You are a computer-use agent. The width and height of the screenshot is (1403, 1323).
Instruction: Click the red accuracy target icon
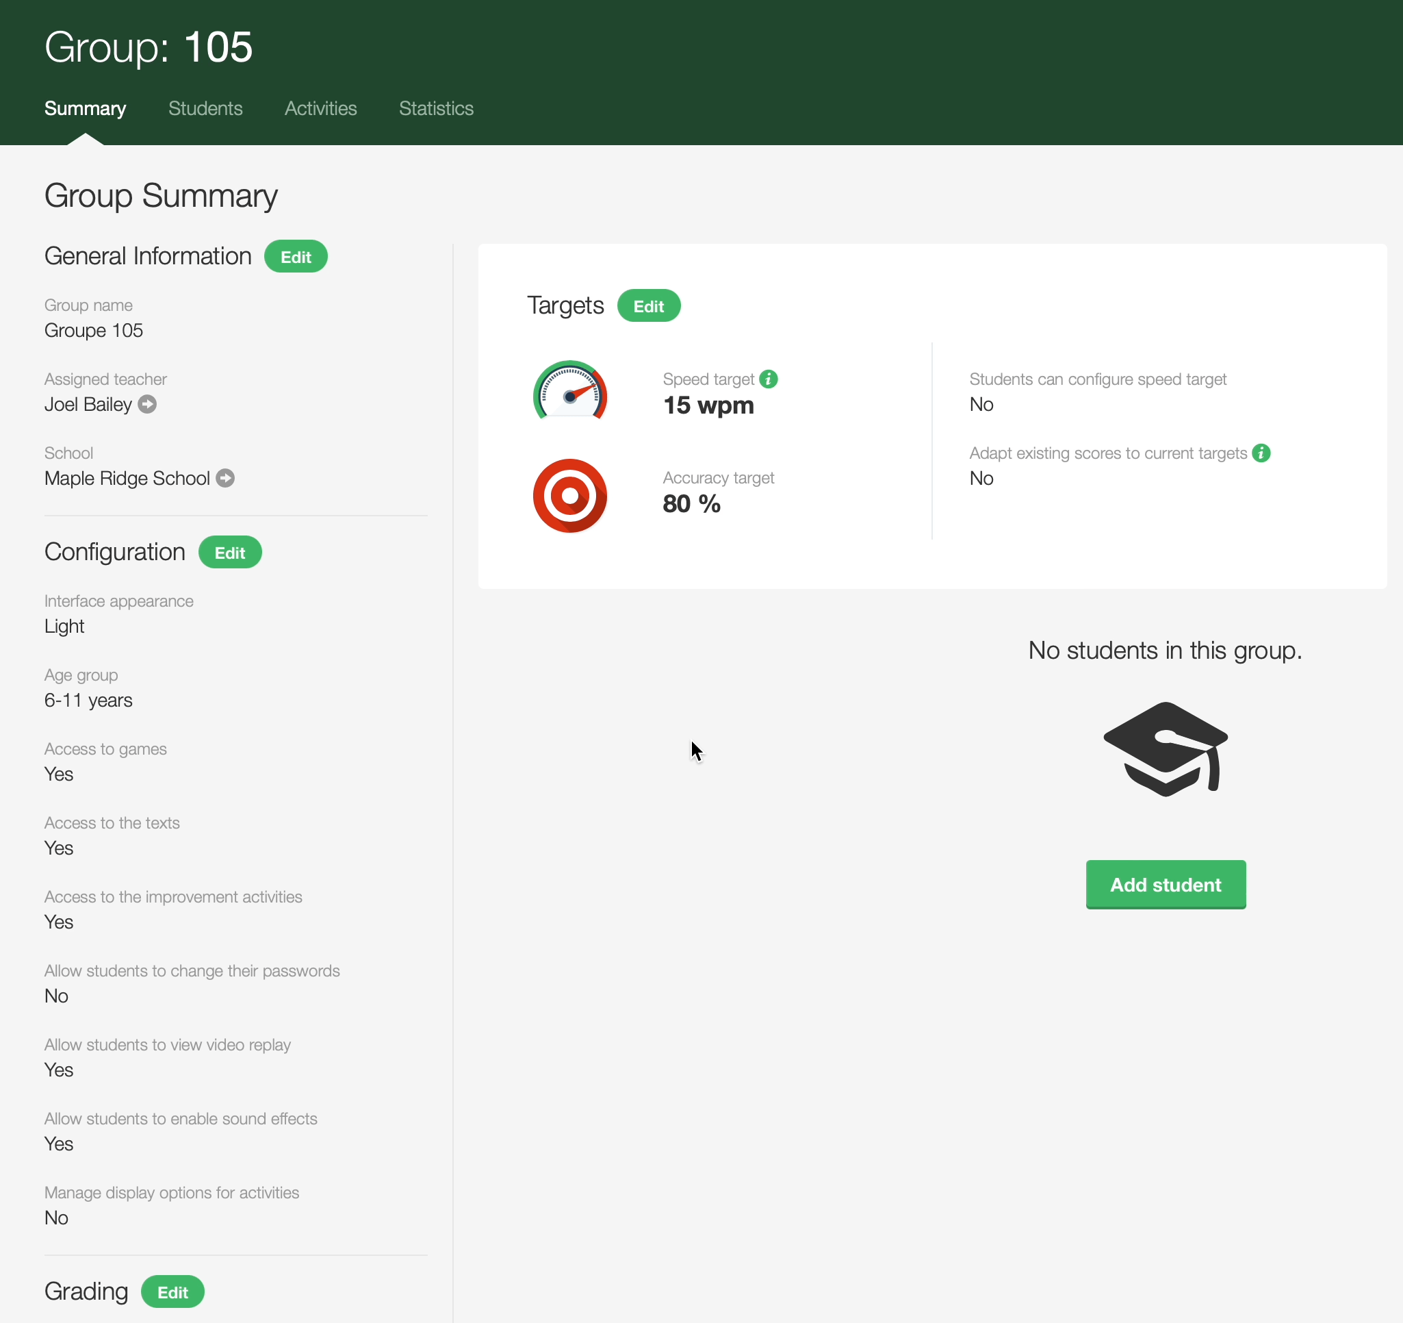[569, 496]
